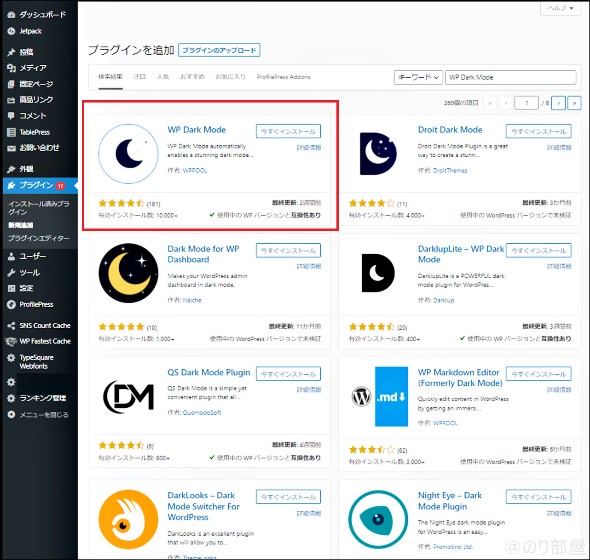Click the メディア media icon

[12, 68]
